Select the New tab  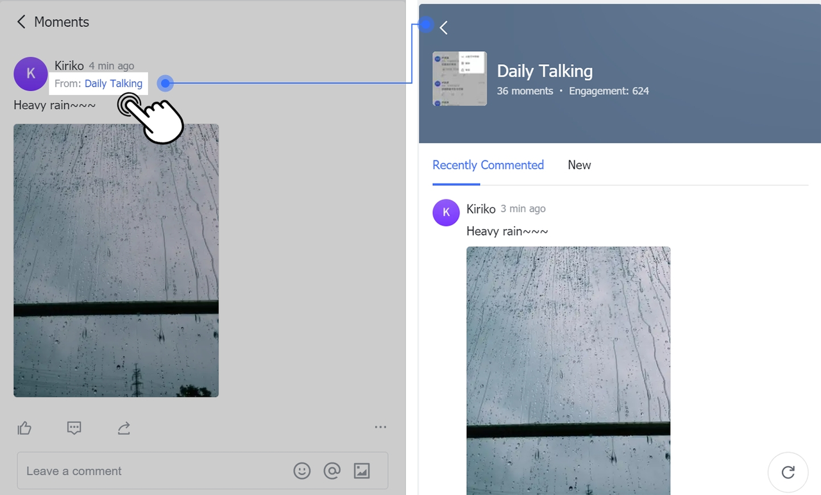pyautogui.click(x=579, y=165)
